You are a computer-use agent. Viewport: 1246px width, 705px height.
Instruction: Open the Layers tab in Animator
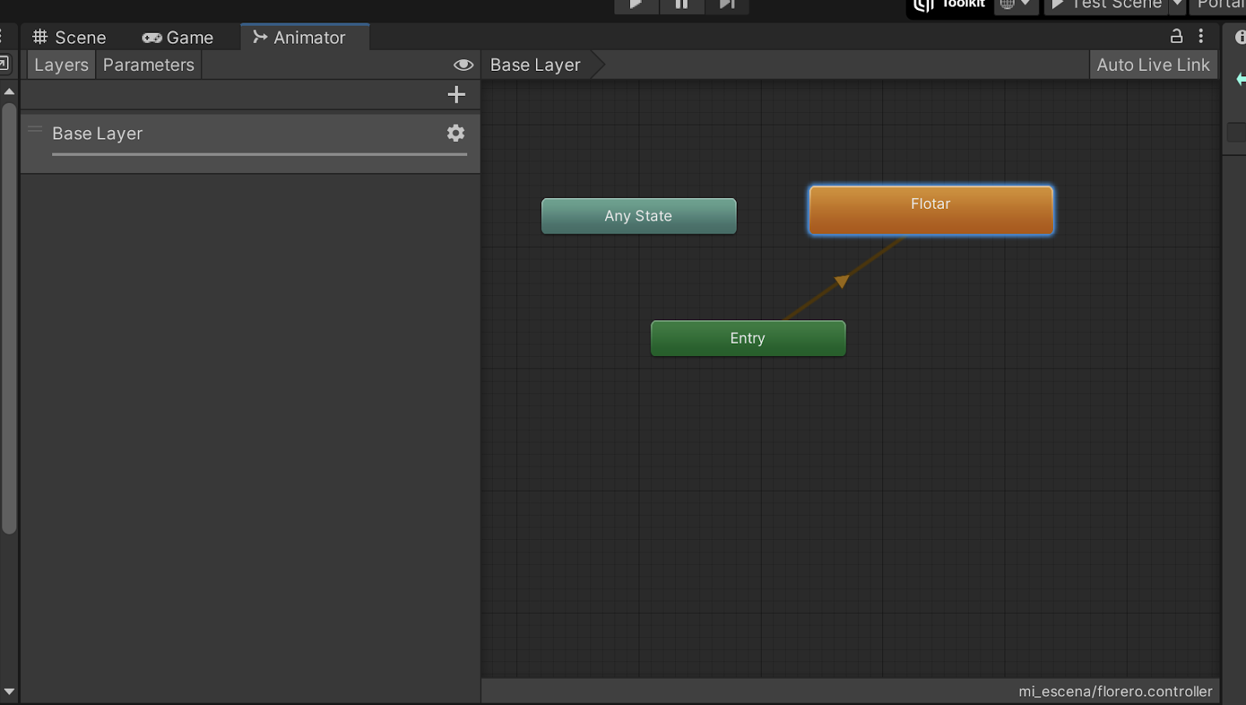point(62,65)
